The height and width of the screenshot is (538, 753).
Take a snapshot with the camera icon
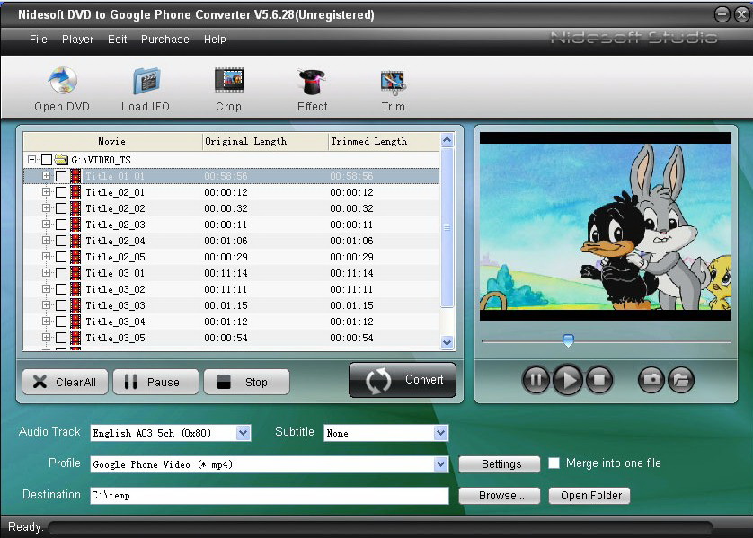pyautogui.click(x=650, y=380)
